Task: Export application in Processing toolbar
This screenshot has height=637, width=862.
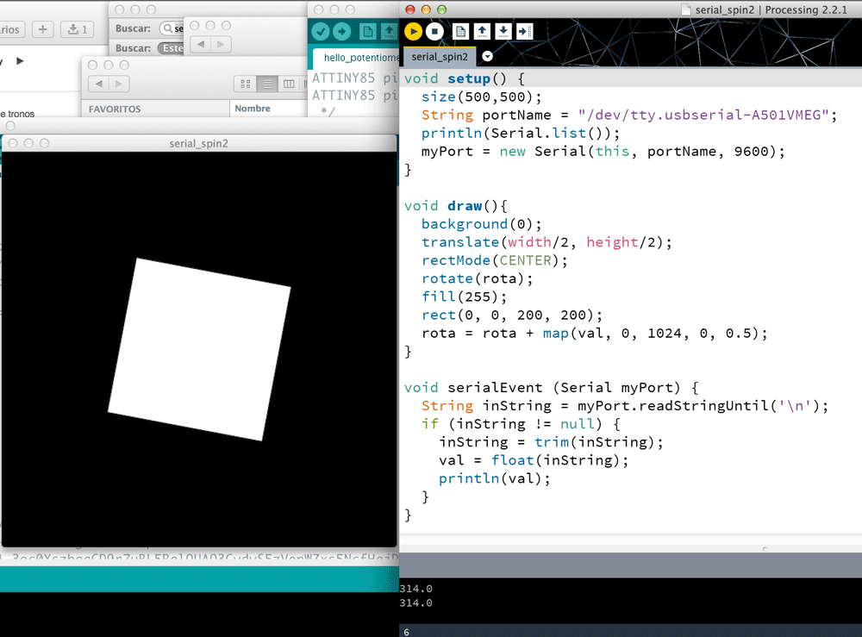Action: [524, 31]
